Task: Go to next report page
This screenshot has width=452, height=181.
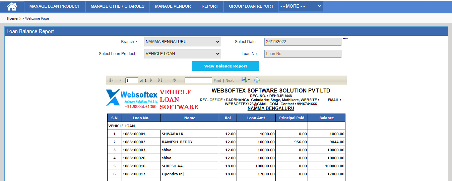Action: tap(151, 80)
